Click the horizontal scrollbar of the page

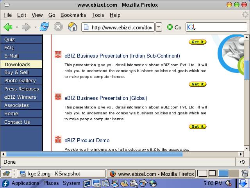click(x=94, y=154)
